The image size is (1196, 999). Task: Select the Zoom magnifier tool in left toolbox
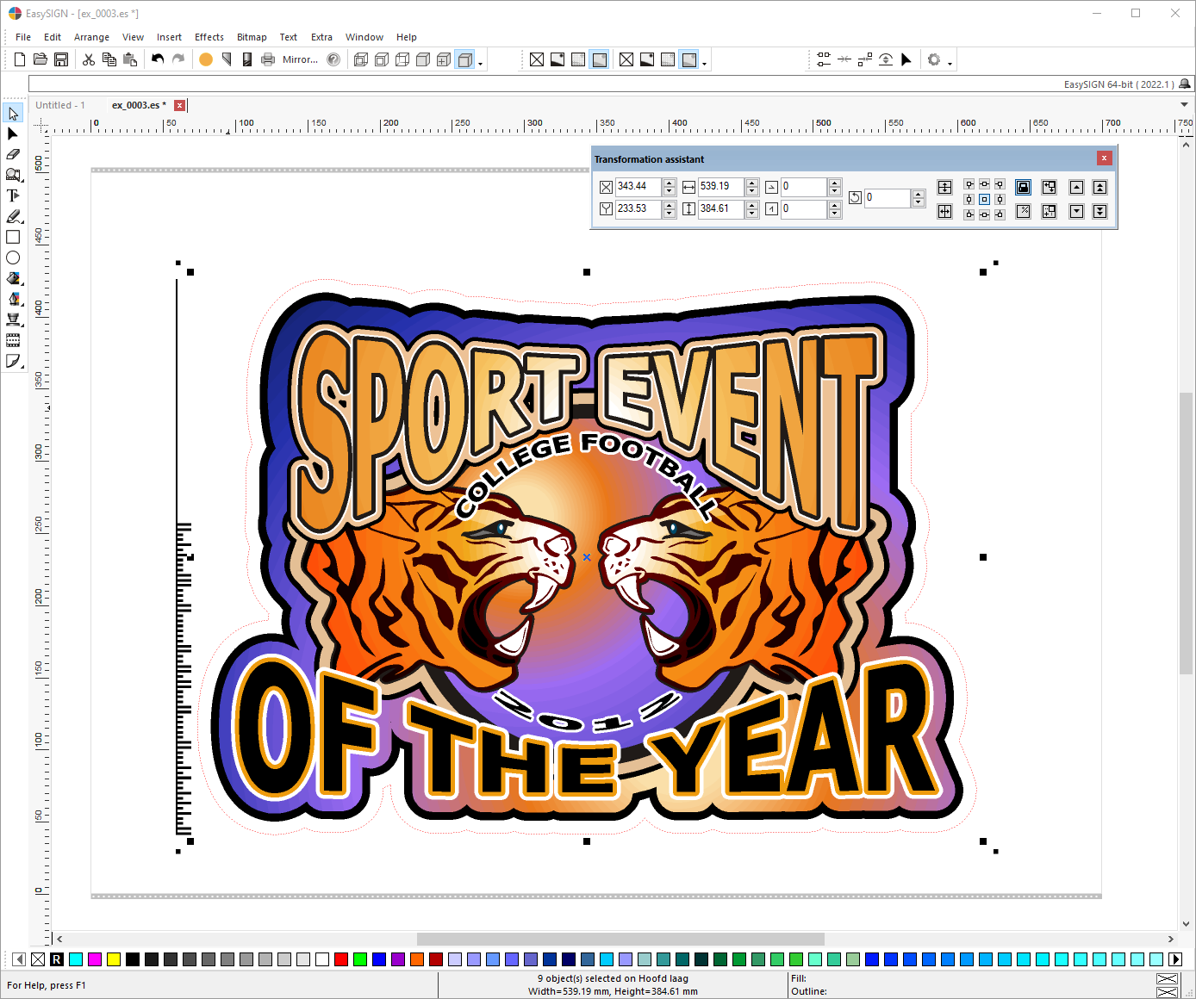click(13, 175)
